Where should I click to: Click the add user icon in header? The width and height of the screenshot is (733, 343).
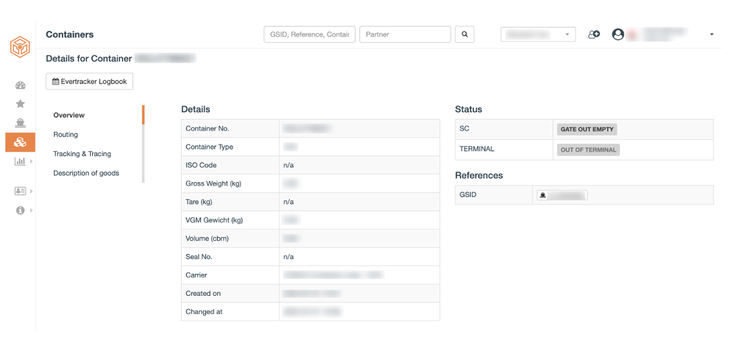(x=594, y=34)
